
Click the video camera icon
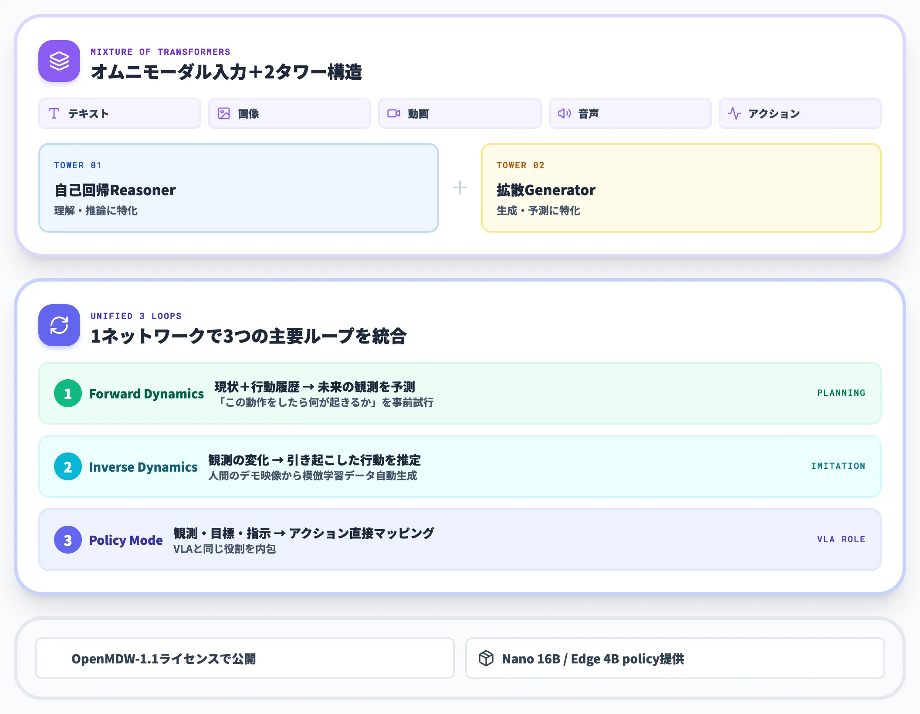[394, 114]
